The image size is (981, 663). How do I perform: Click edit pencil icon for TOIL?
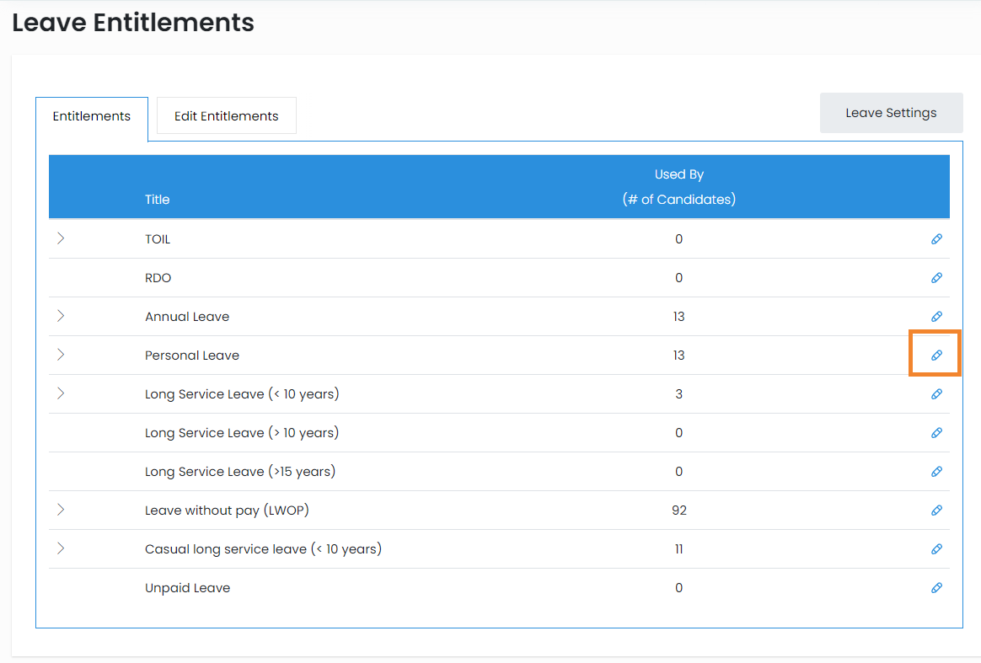(x=936, y=239)
